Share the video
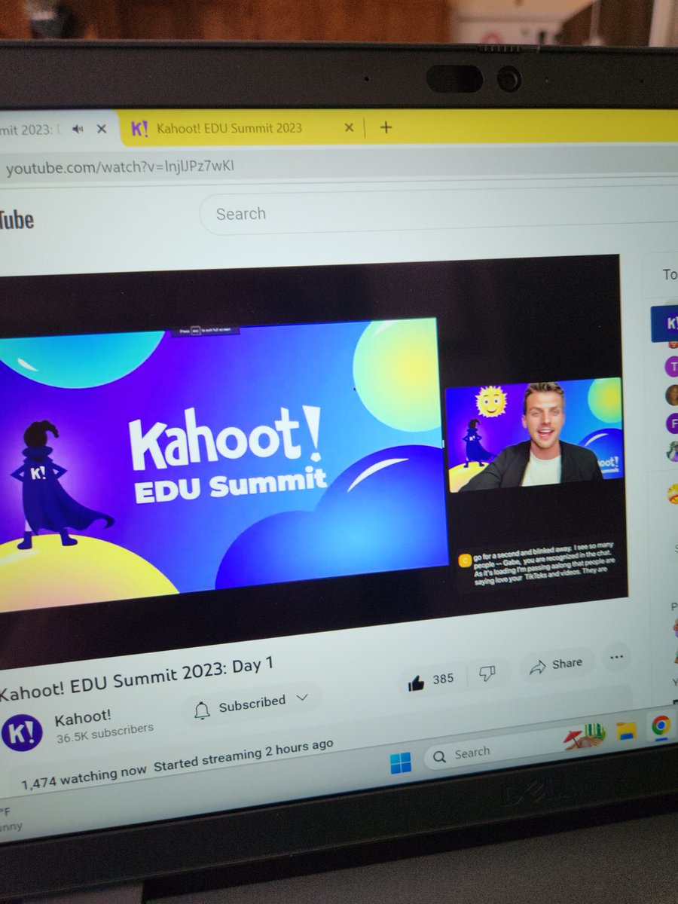The image size is (678, 904). (x=556, y=664)
